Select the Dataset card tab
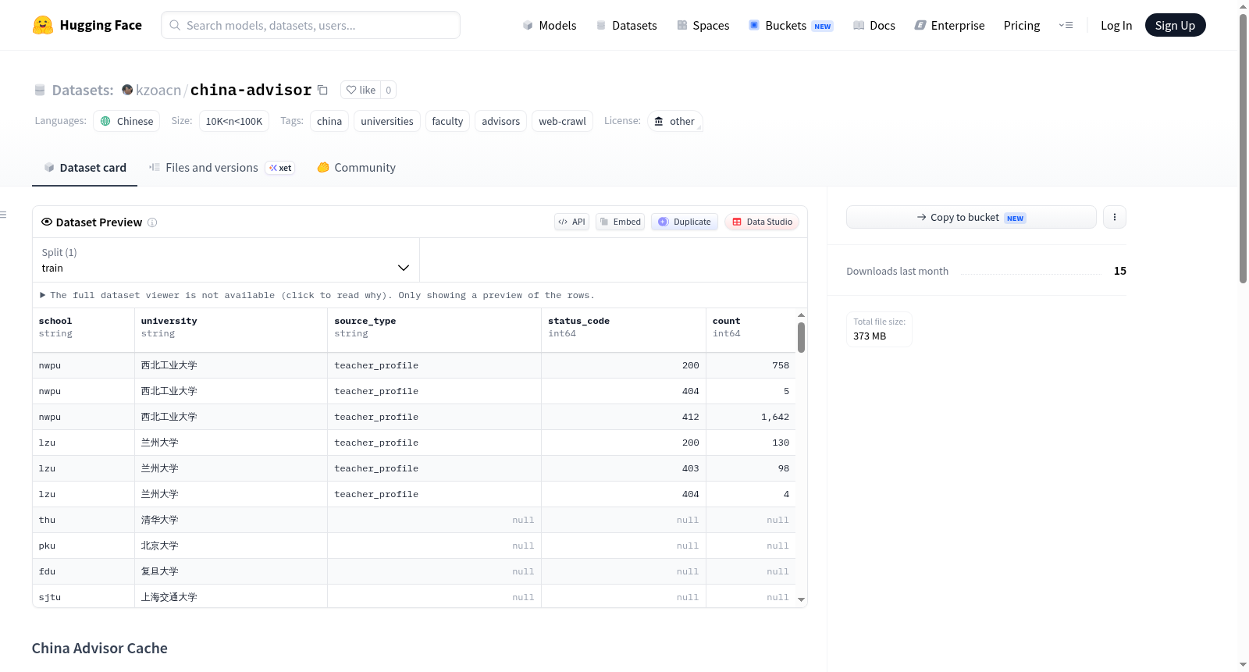 coord(84,168)
